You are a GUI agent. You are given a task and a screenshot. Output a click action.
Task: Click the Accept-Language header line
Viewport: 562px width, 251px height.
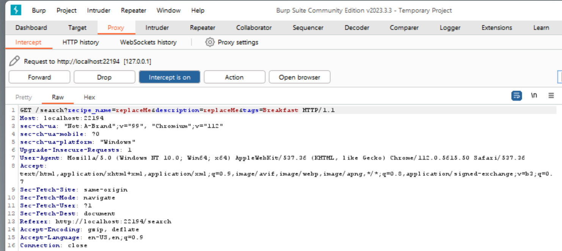coord(82,237)
